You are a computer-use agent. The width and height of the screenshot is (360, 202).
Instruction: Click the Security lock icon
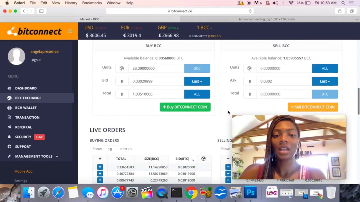click(9, 137)
